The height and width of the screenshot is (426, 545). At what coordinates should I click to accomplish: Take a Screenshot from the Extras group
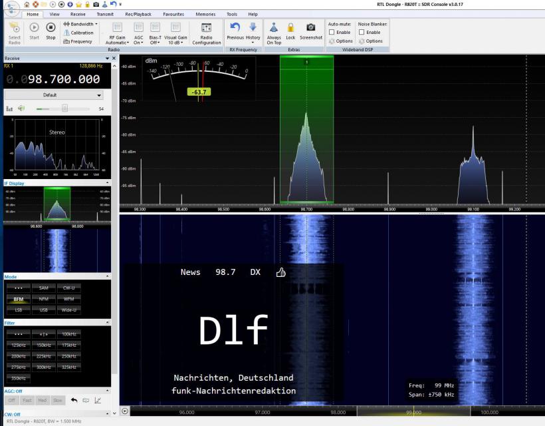click(x=311, y=31)
